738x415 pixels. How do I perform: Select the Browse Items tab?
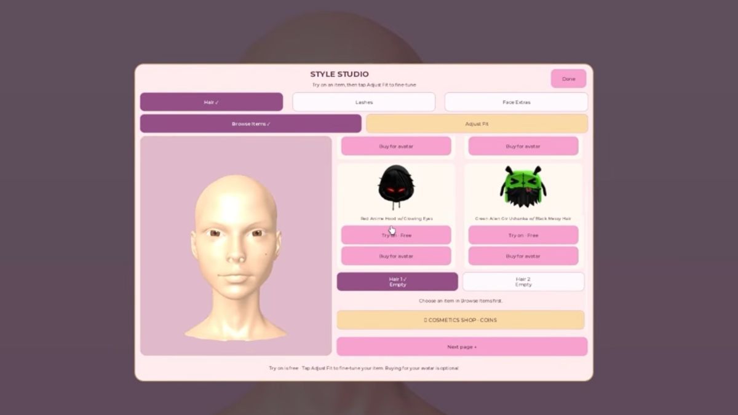pos(251,124)
